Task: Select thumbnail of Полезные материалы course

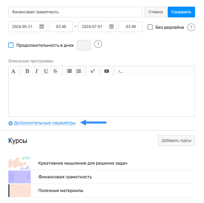Action: coord(20,191)
